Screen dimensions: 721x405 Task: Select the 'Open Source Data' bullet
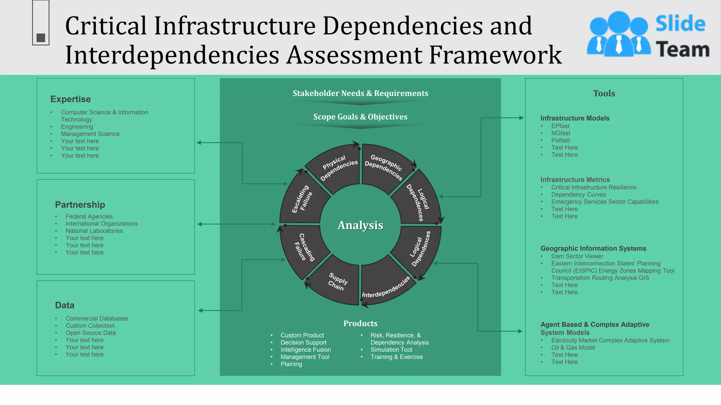[x=90, y=333]
